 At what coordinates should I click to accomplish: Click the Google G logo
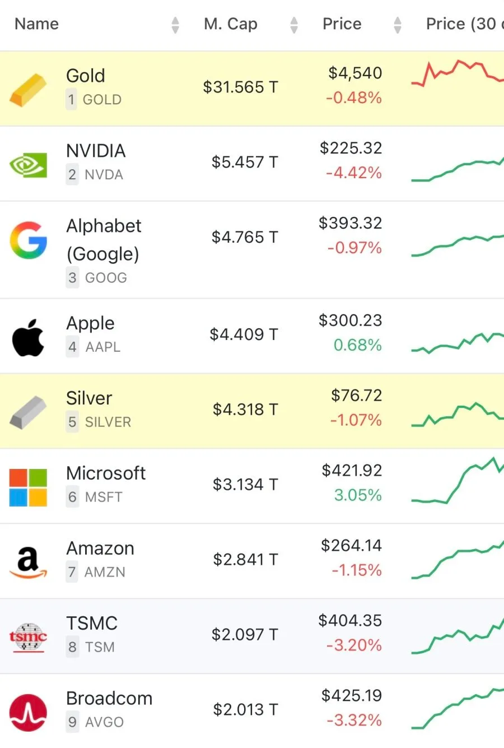click(x=28, y=240)
